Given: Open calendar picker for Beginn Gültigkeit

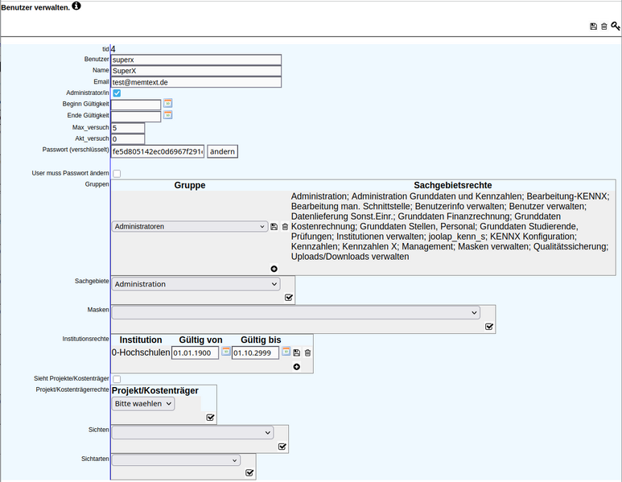Looking at the screenshot, I should [x=168, y=104].
